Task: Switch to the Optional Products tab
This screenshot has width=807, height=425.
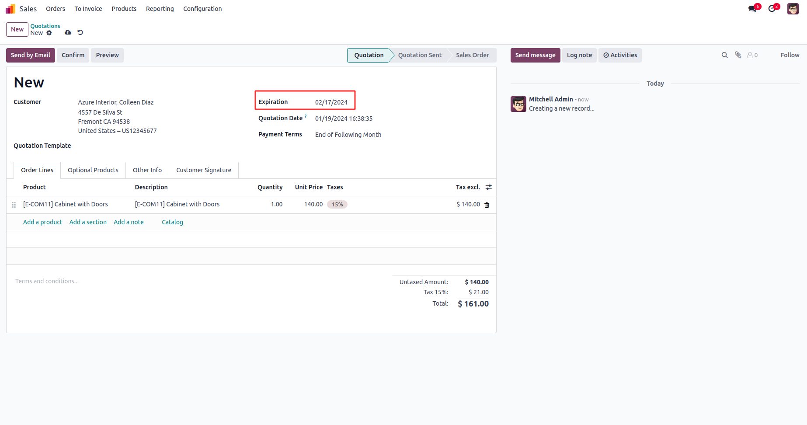Action: coord(93,170)
